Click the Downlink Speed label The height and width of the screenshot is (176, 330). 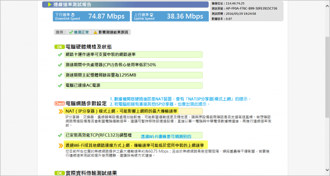67,18
